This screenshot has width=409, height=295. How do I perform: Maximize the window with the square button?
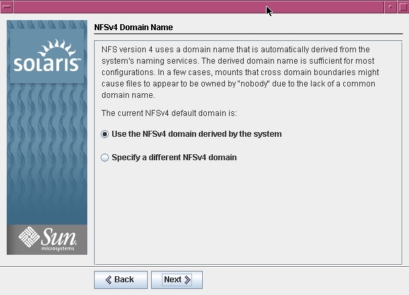tap(403, 6)
